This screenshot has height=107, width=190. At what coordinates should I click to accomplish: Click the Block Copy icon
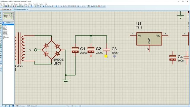coord(69,6)
